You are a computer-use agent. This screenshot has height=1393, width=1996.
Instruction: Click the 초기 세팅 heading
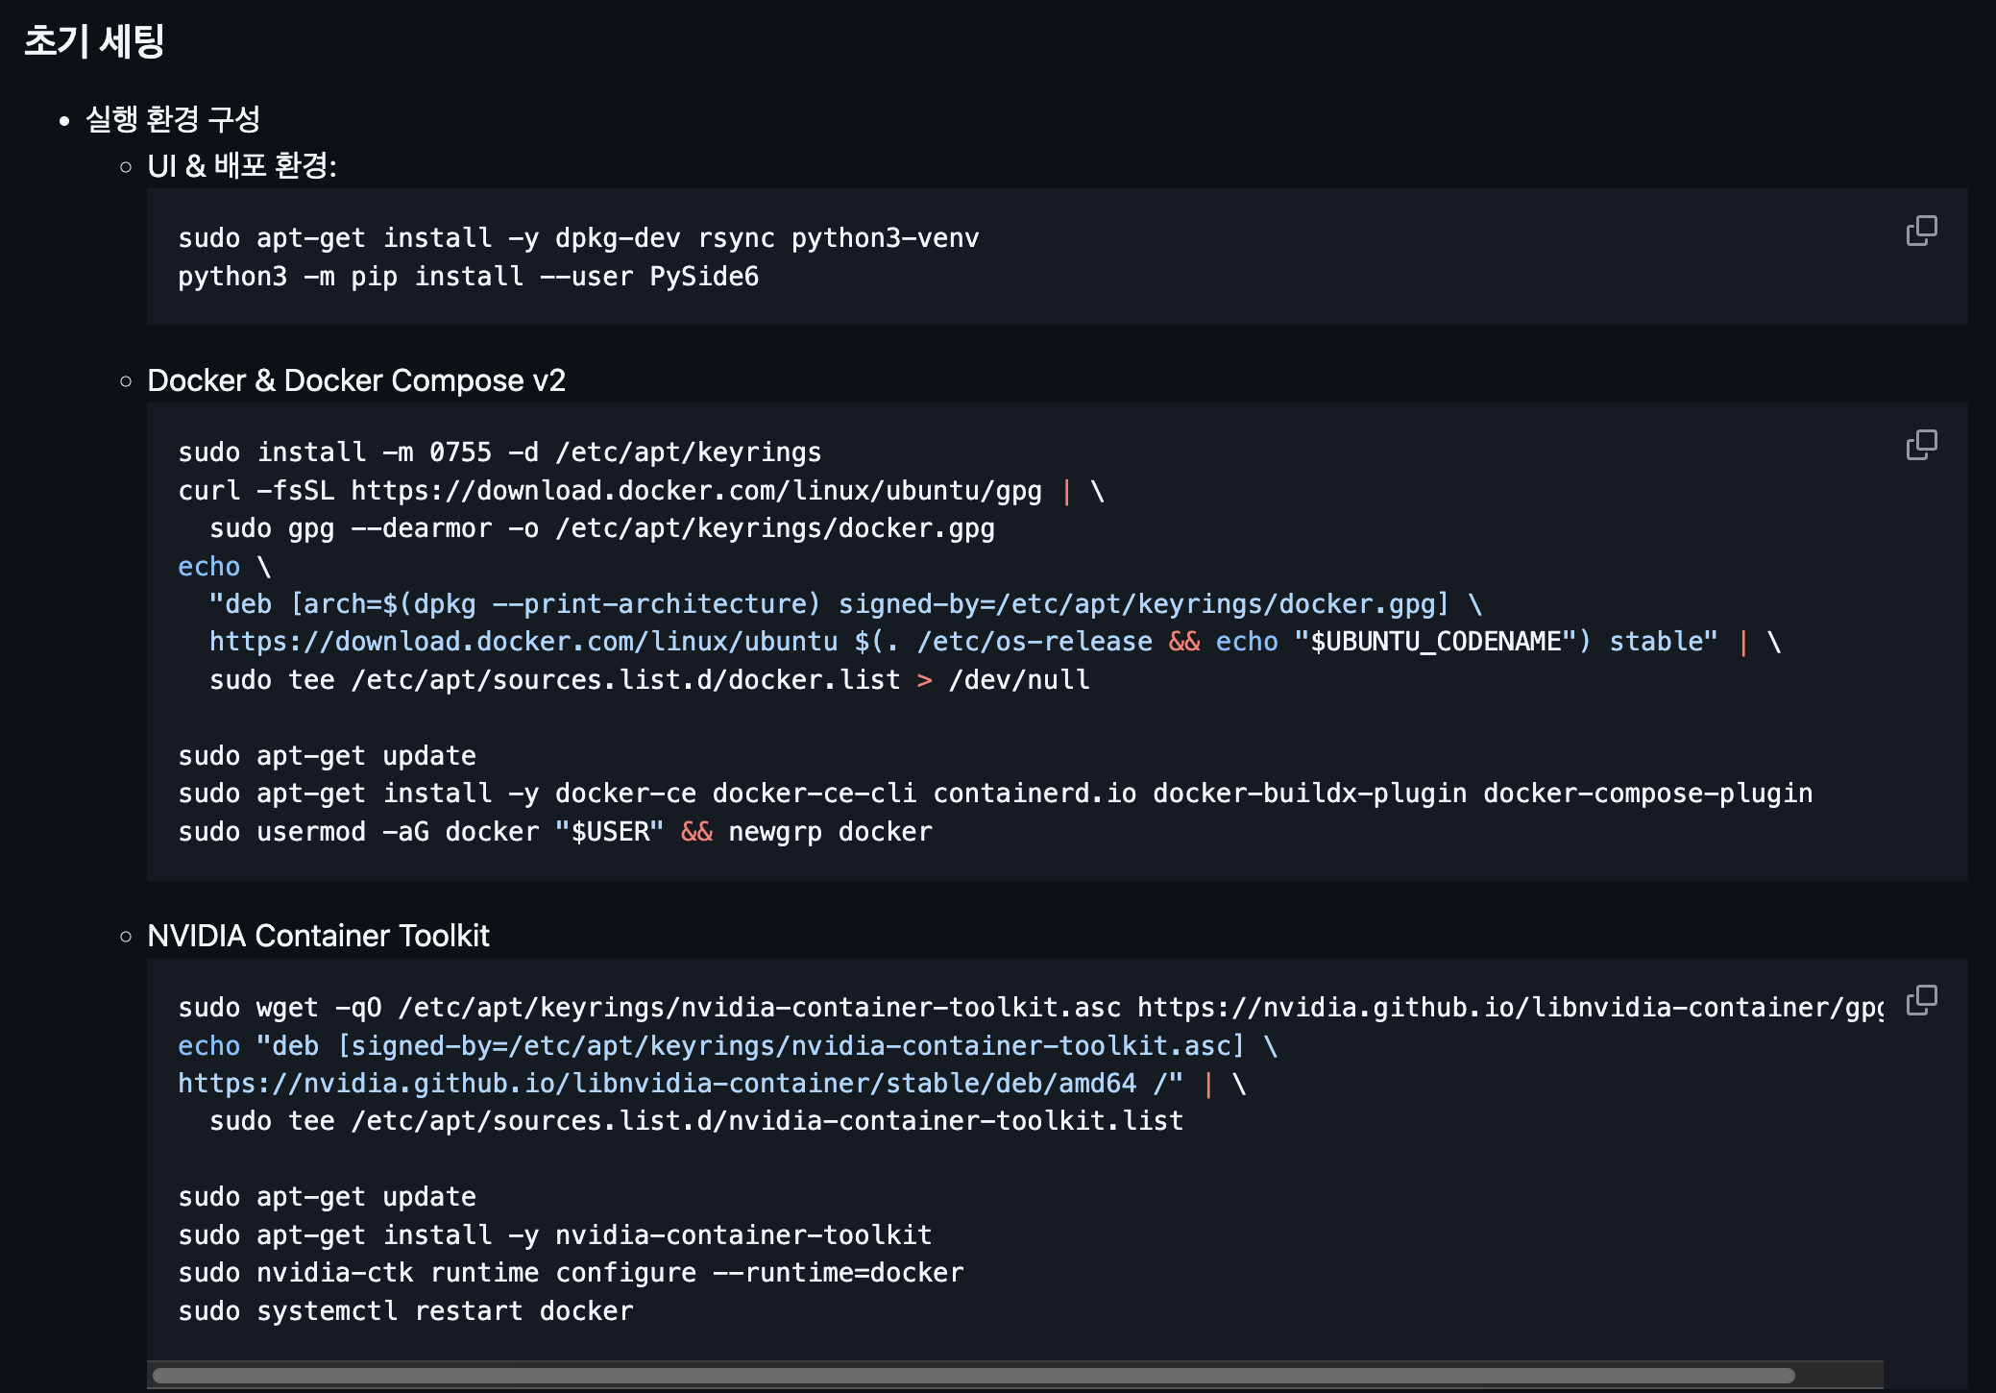click(x=94, y=41)
